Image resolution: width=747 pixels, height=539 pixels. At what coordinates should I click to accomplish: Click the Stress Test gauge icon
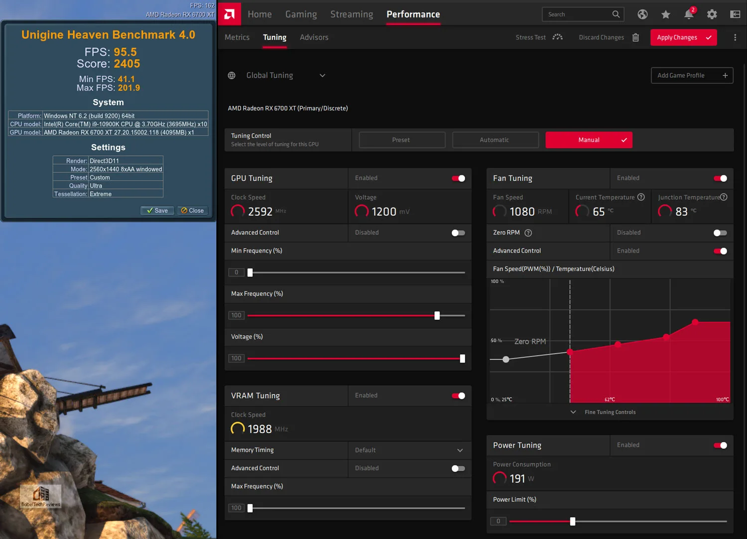(x=557, y=37)
